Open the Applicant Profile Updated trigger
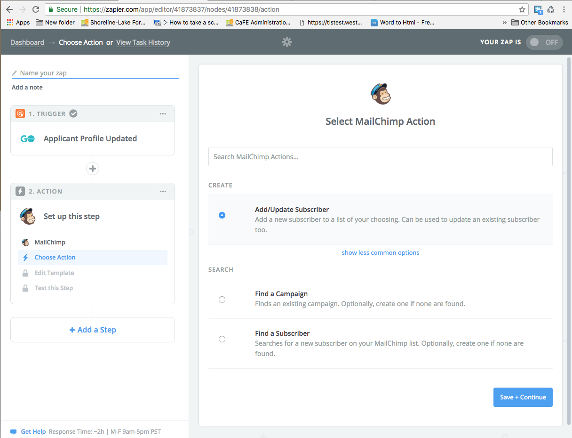This screenshot has width=572, height=438. (93, 138)
